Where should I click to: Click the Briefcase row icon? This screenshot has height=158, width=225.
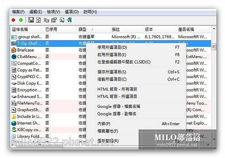coord(14,50)
